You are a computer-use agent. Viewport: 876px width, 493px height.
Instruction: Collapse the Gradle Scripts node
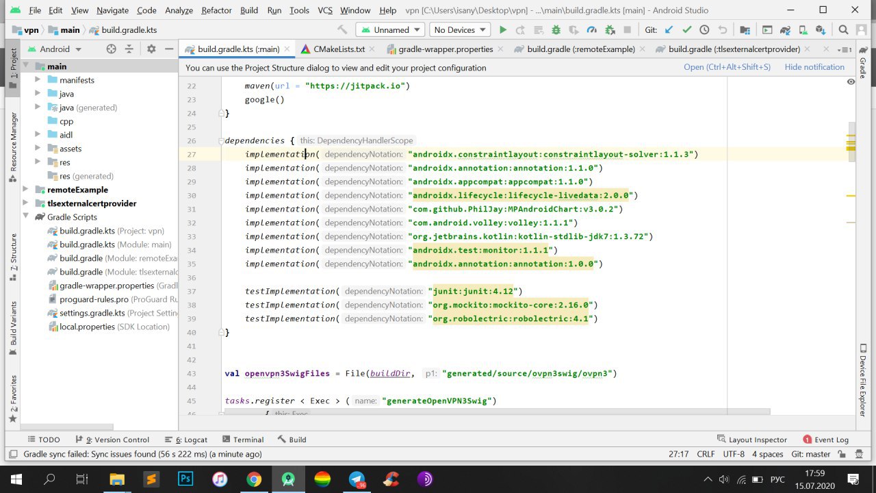[x=26, y=217]
